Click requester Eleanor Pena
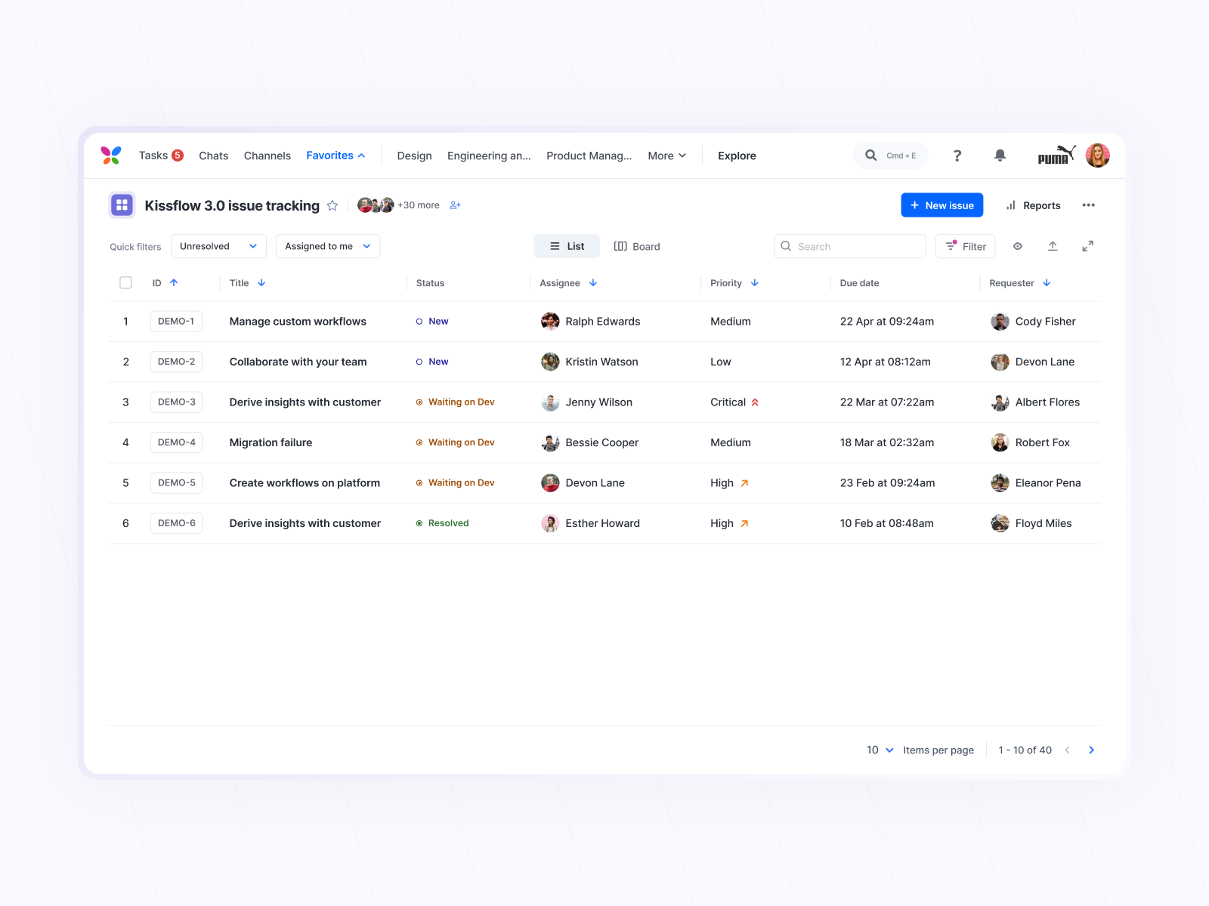 pyautogui.click(x=1036, y=483)
